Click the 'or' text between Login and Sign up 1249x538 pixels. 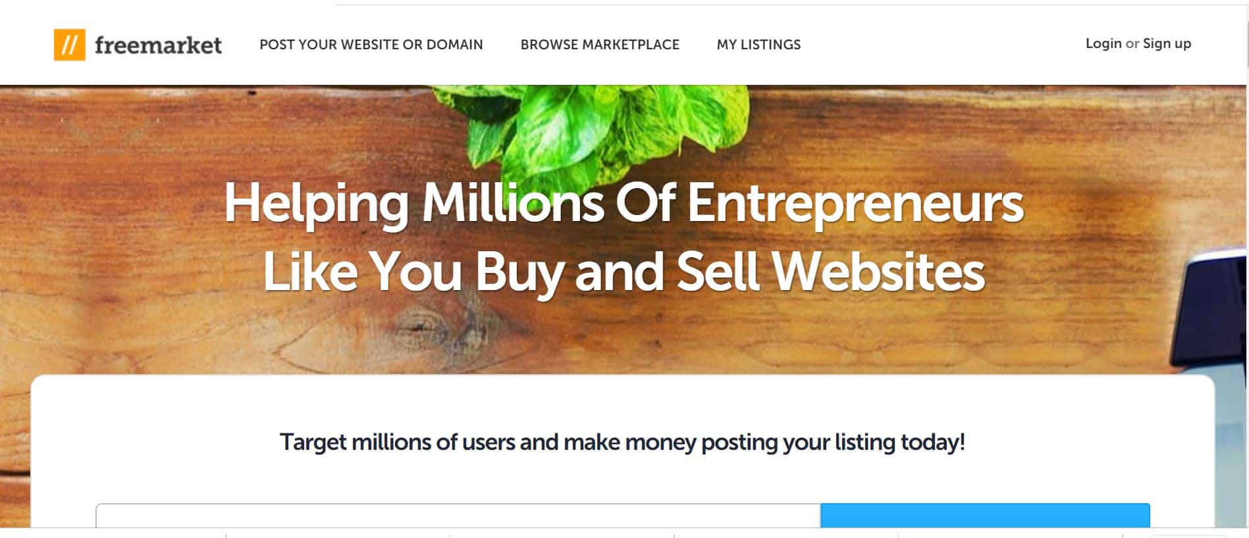point(1132,44)
